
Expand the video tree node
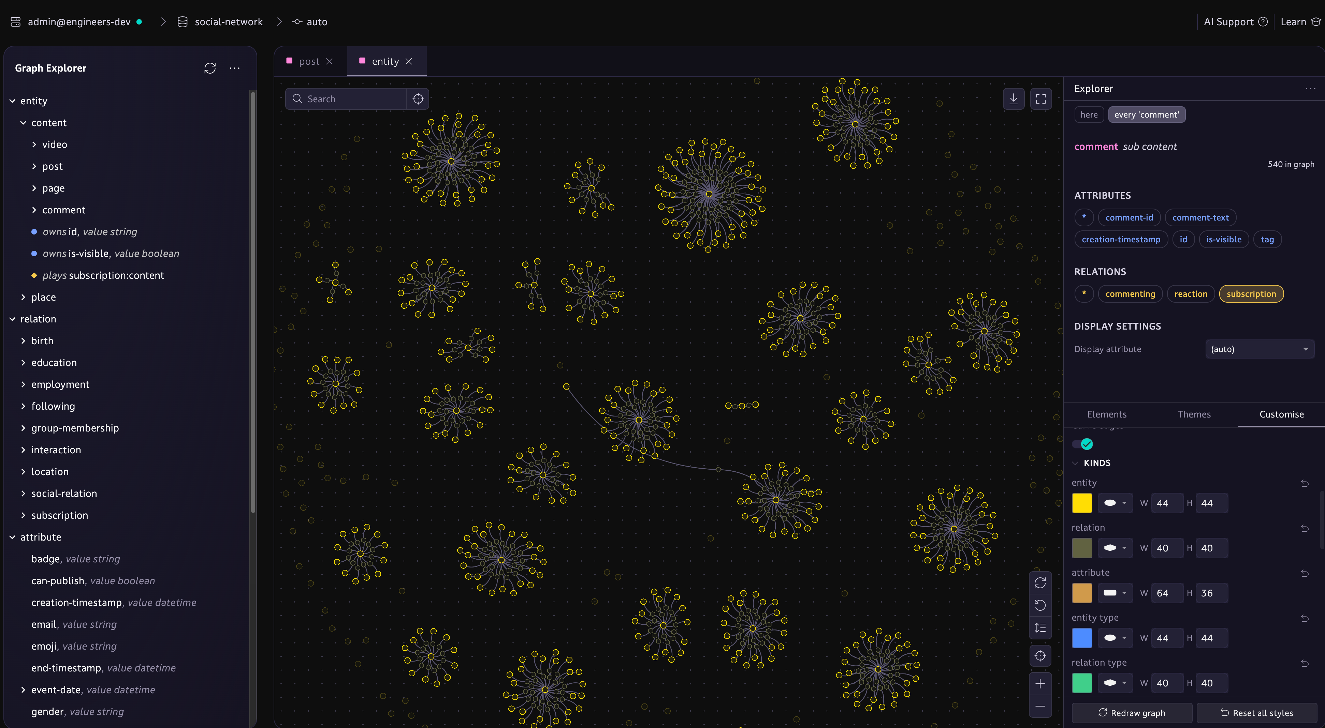34,145
